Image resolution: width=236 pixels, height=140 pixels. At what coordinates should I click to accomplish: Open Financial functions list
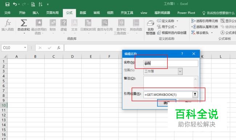coord(53,26)
